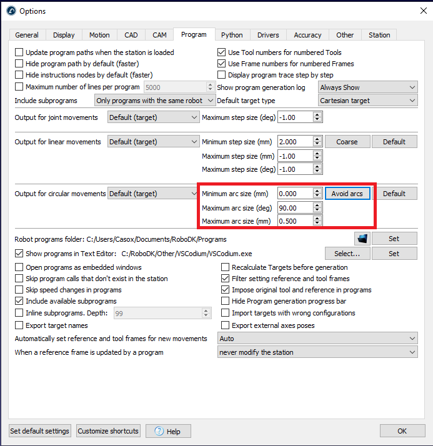Image resolution: width=433 pixels, height=446 pixels.
Task: Switch to the General tab
Action: tap(27, 35)
